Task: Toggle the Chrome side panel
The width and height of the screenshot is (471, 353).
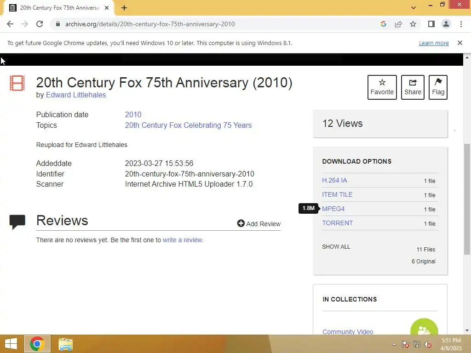Action: [431, 24]
